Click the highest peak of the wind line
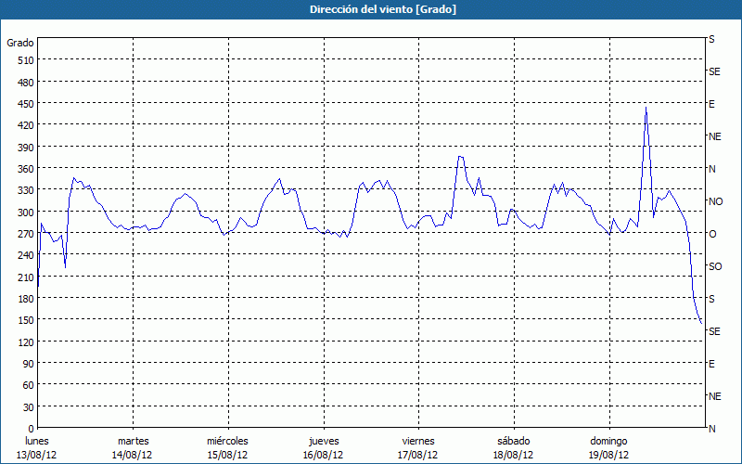Viewport: 742px width, 464px height. click(646, 108)
